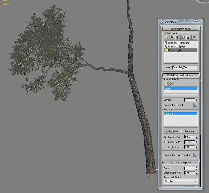This screenshot has width=209, height=193.
Task: Select the Absolute Pos radio button
Action: coord(165,142)
